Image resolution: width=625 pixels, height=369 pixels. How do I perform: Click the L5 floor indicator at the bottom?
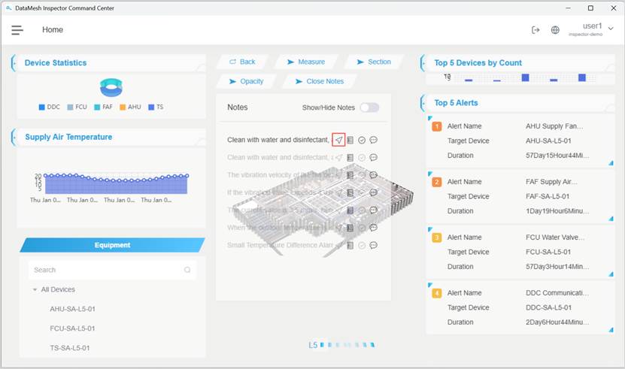(x=313, y=345)
